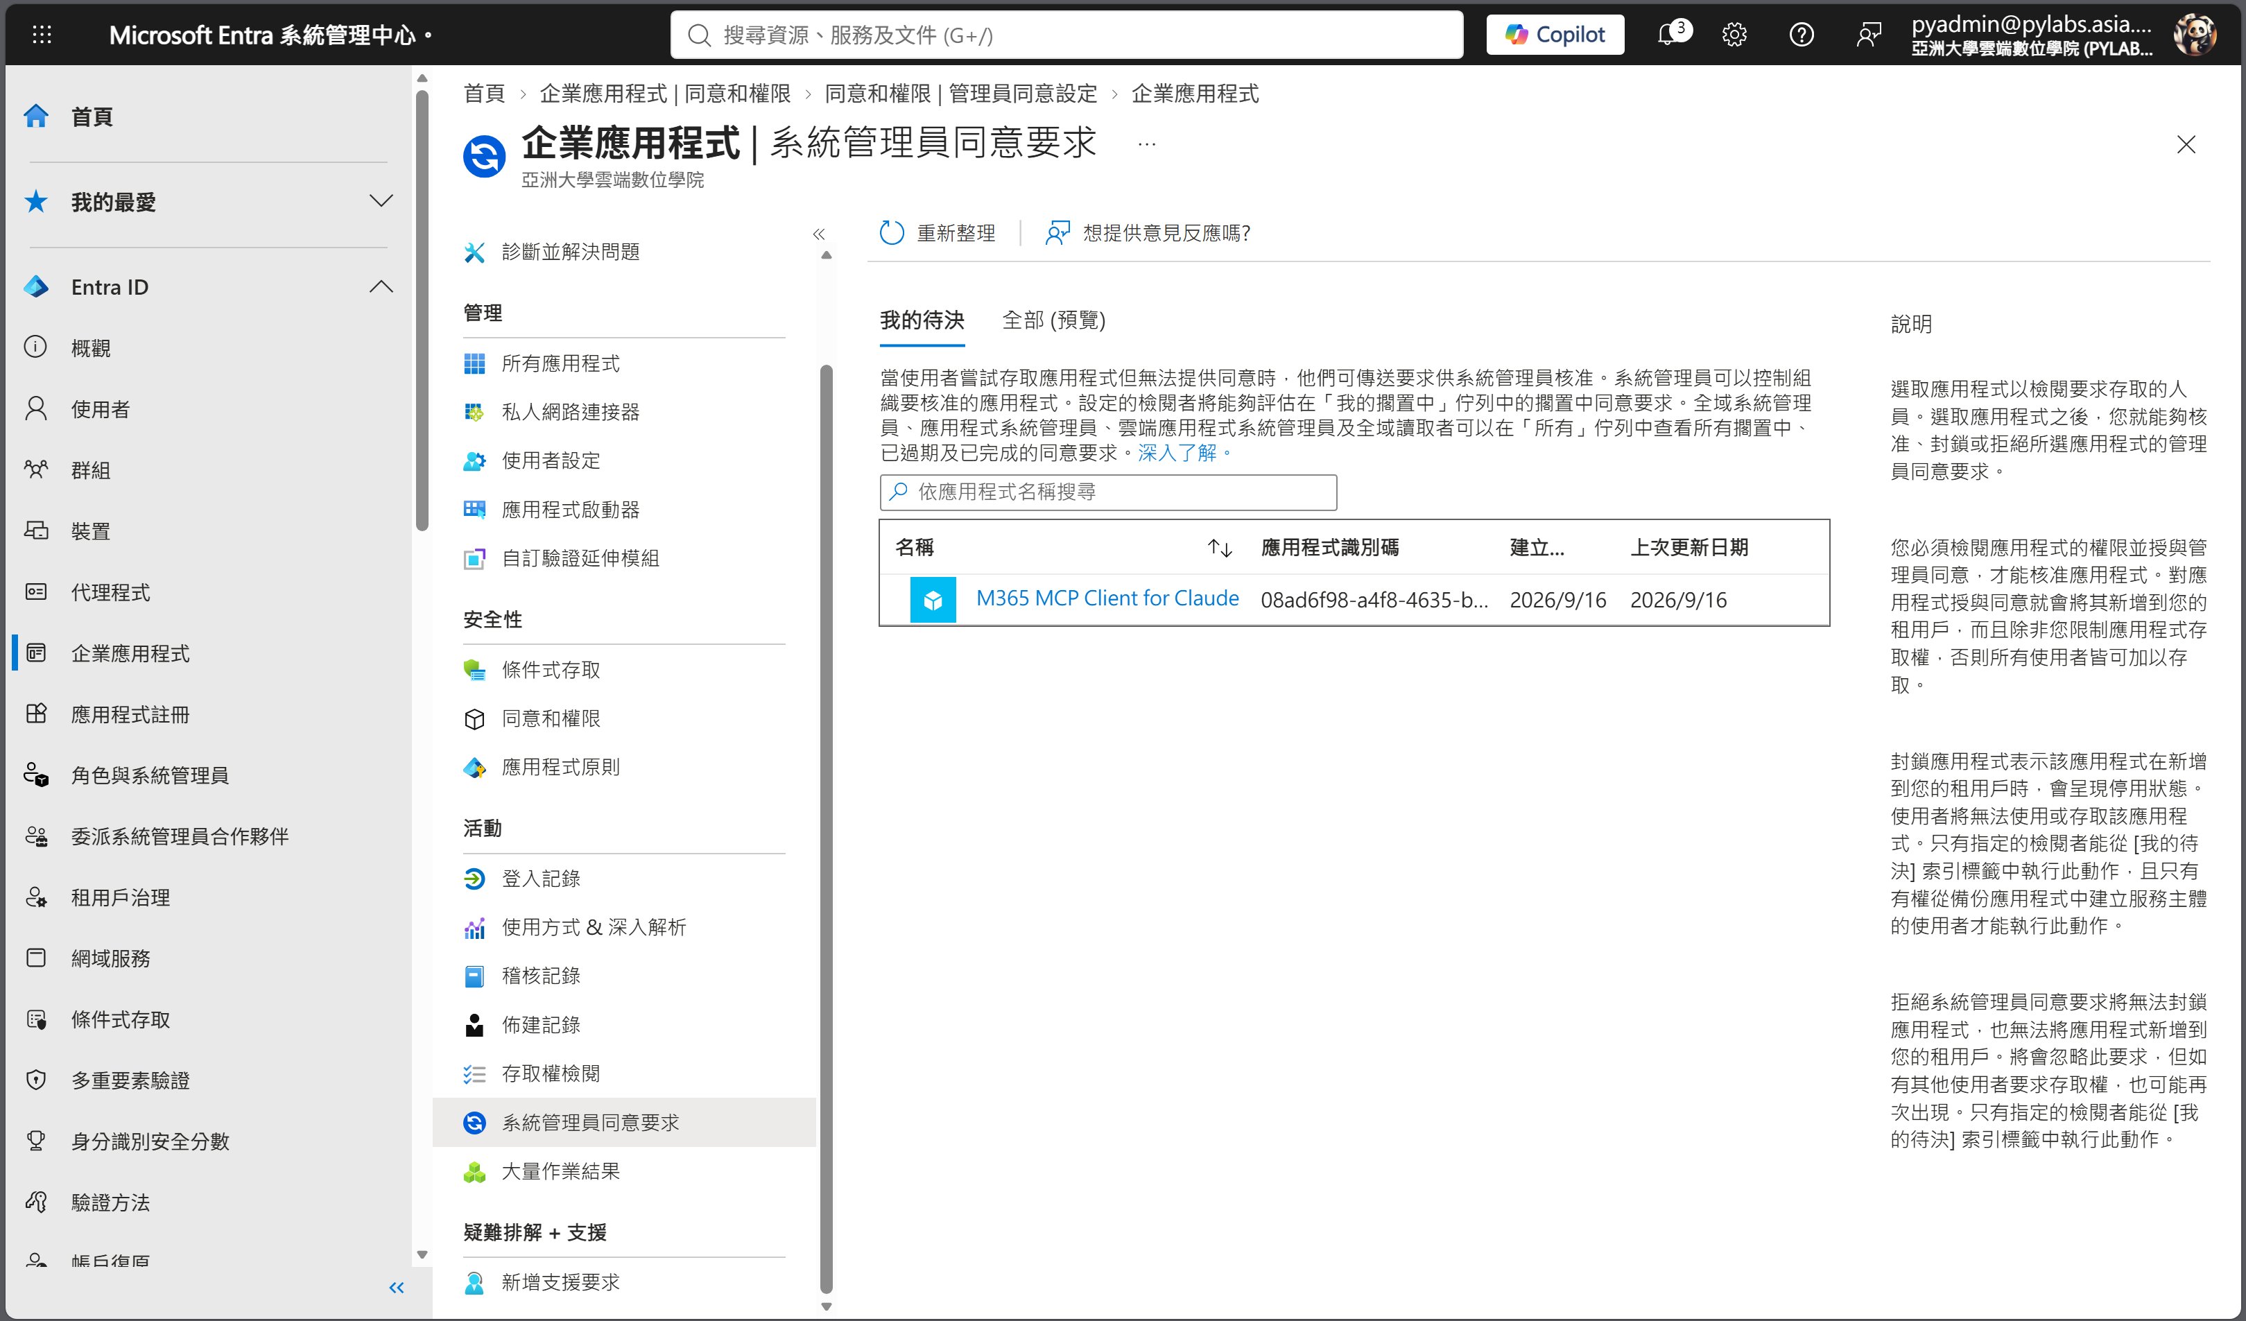Collapse the Entra ID section chevron
Screen dimensions: 2246x1321
[x=381, y=287]
